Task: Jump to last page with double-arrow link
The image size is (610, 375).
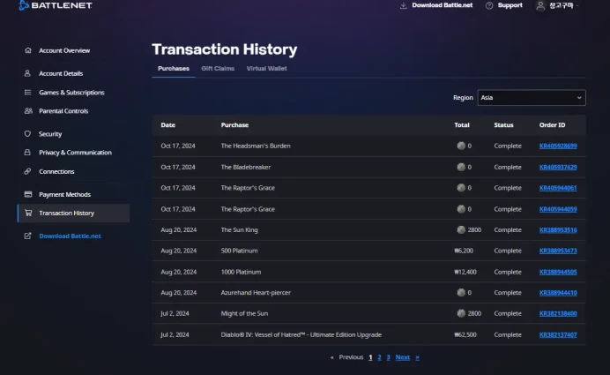Action: pyautogui.click(x=418, y=357)
